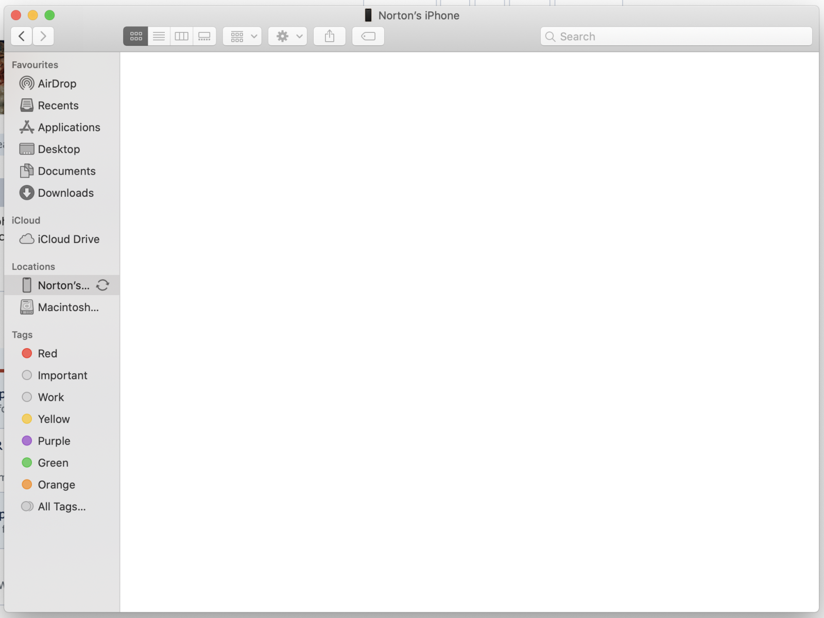Viewport: 824px width, 618px height.
Task: Click the Locations section header
Action: pos(33,267)
